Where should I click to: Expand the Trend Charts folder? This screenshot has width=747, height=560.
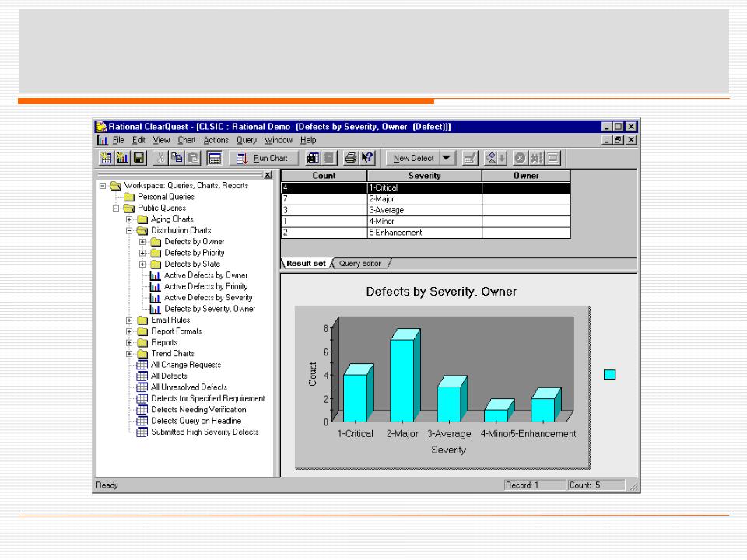(x=129, y=354)
